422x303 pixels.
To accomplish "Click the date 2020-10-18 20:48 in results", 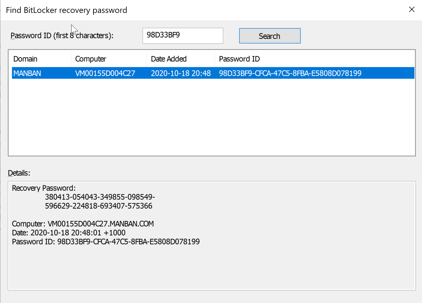I will (181, 73).
